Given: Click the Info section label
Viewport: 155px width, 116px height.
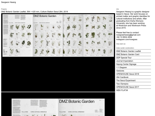Looking at the screenshot, I should coord(117,9).
